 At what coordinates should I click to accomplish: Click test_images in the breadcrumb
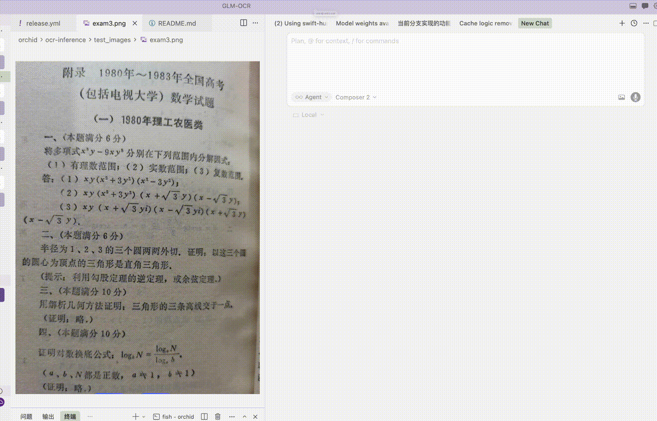coord(112,40)
